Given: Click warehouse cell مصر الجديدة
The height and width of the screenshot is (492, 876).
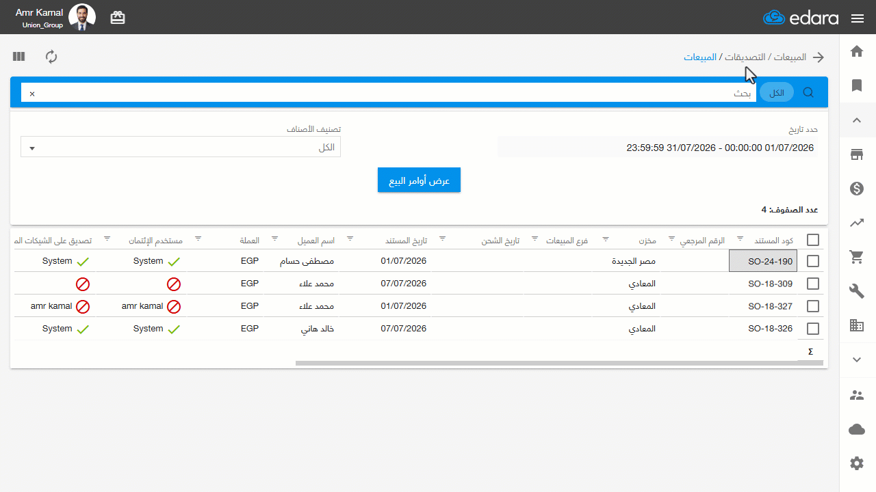Looking at the screenshot, I should (x=634, y=261).
